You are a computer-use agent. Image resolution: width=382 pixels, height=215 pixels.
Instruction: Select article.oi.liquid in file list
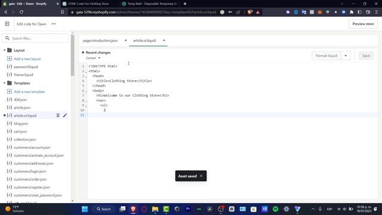[25, 115]
